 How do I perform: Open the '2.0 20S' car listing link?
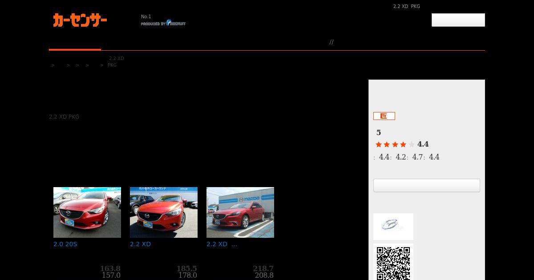pos(65,244)
